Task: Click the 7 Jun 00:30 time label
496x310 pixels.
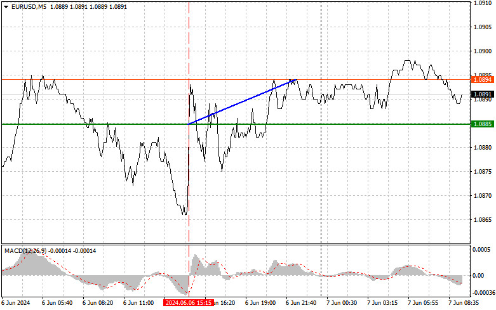Action: 342,303
